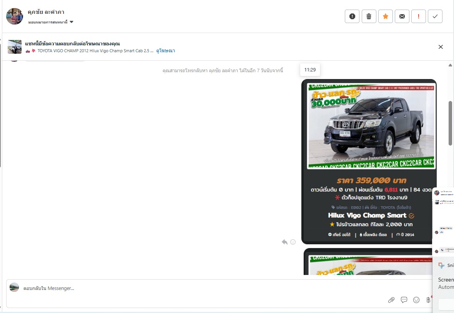Click the chat scrollbar thumb
Image resolution: width=454 pixels, height=313 pixels.
pos(450,123)
